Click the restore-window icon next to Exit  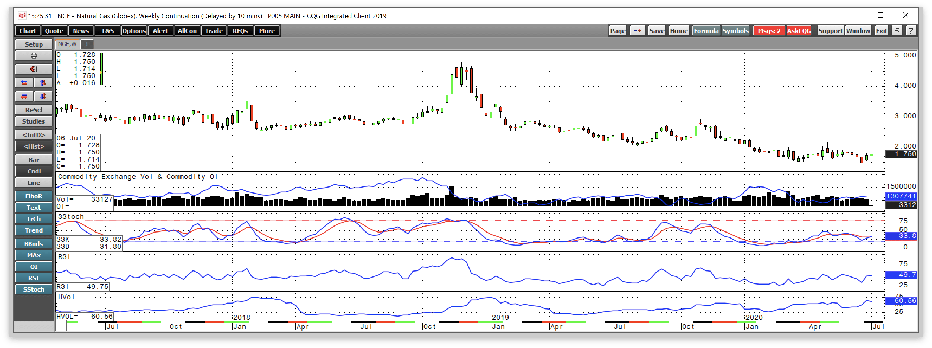(x=897, y=31)
